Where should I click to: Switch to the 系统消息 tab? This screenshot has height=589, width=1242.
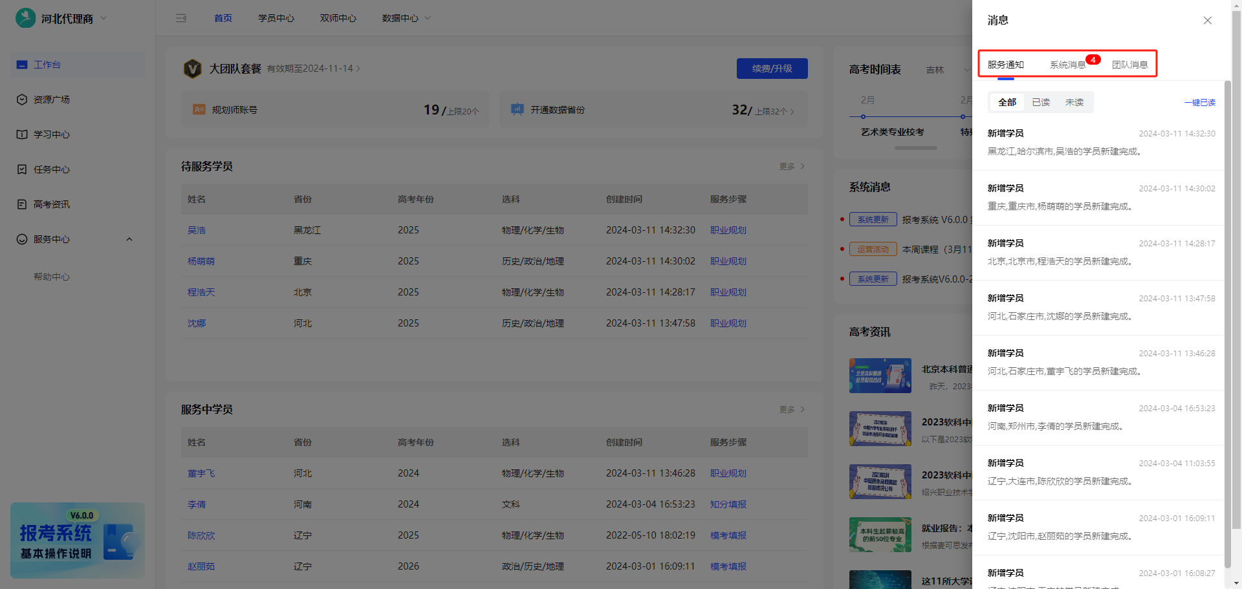click(x=1067, y=64)
